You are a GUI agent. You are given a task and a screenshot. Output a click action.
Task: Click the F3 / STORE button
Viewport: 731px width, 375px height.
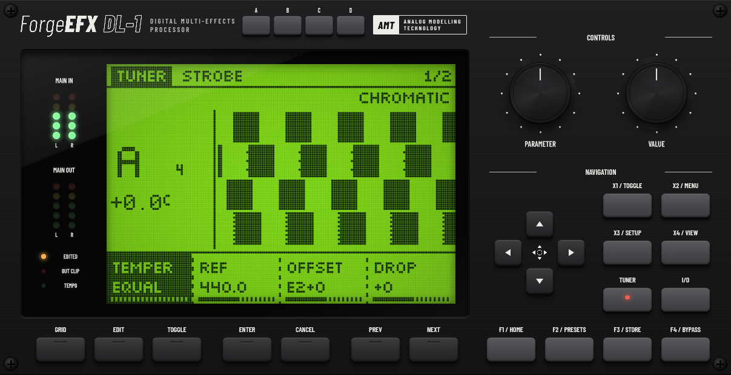[627, 349]
